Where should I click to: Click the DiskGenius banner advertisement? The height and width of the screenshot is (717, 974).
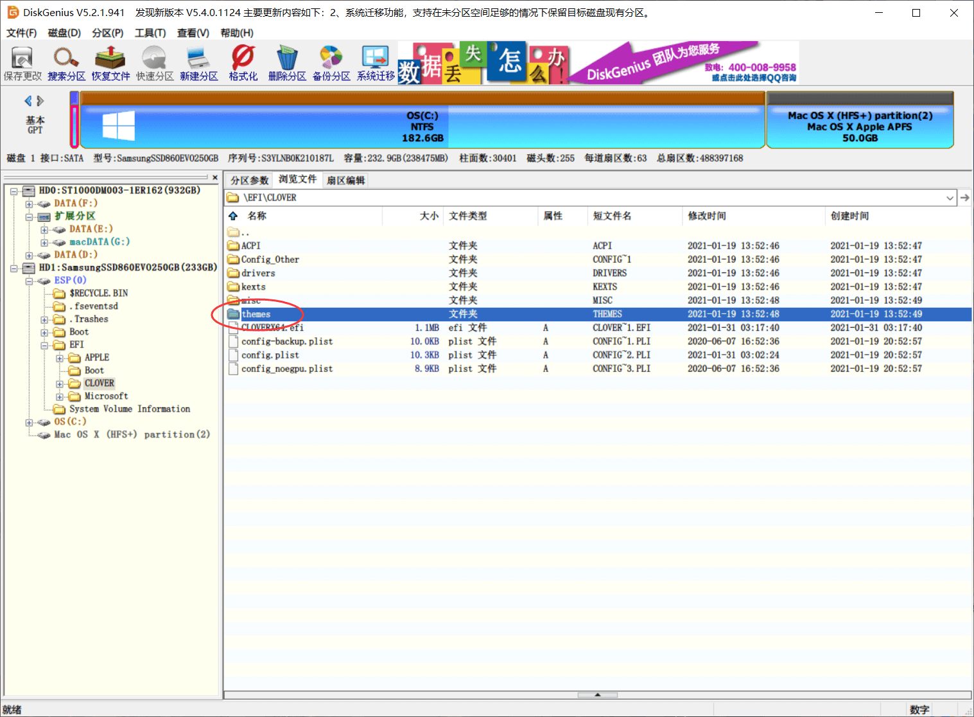coord(598,62)
